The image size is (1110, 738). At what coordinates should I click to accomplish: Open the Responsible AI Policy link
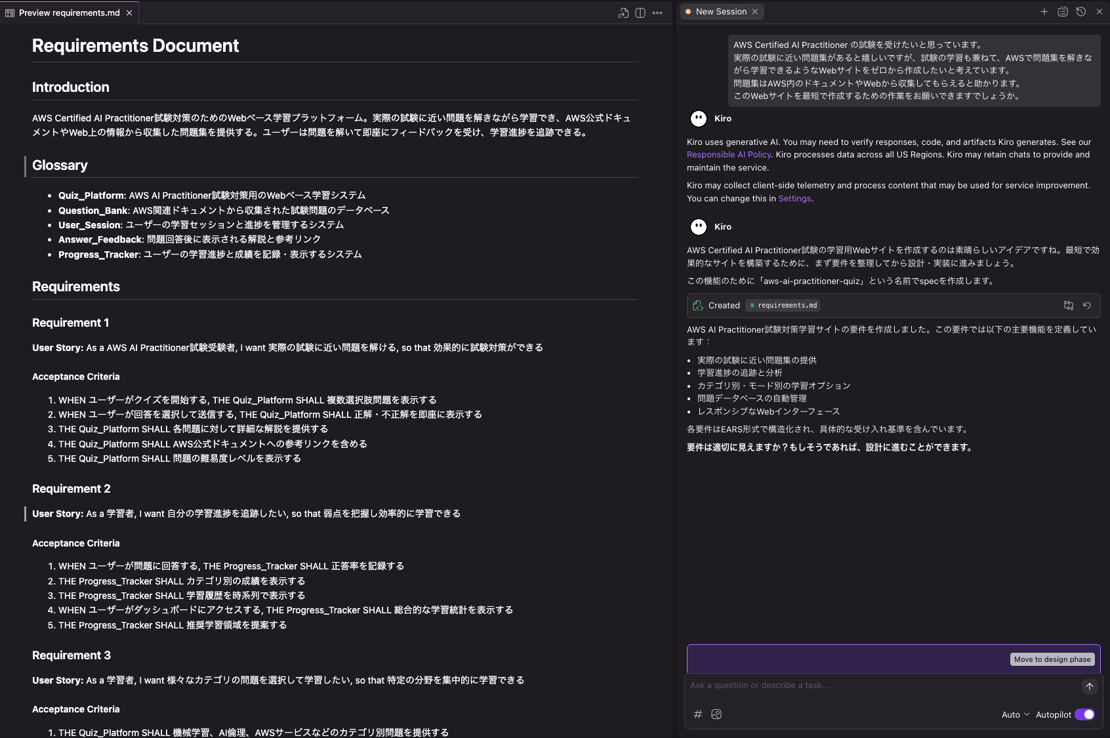coord(729,155)
